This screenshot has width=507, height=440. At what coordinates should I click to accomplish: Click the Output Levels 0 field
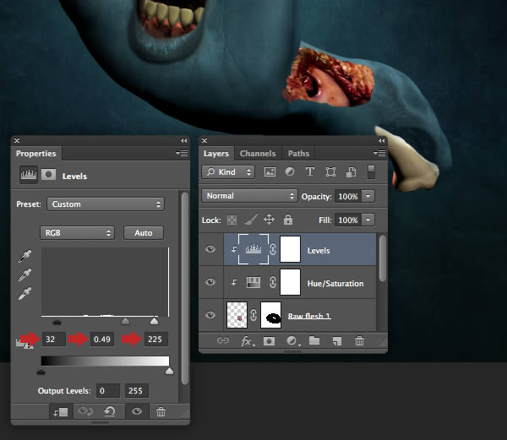pyautogui.click(x=108, y=391)
